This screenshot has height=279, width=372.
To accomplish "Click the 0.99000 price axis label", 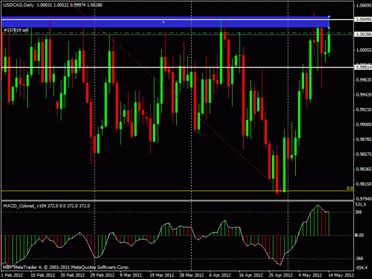I will click(x=364, y=124).
